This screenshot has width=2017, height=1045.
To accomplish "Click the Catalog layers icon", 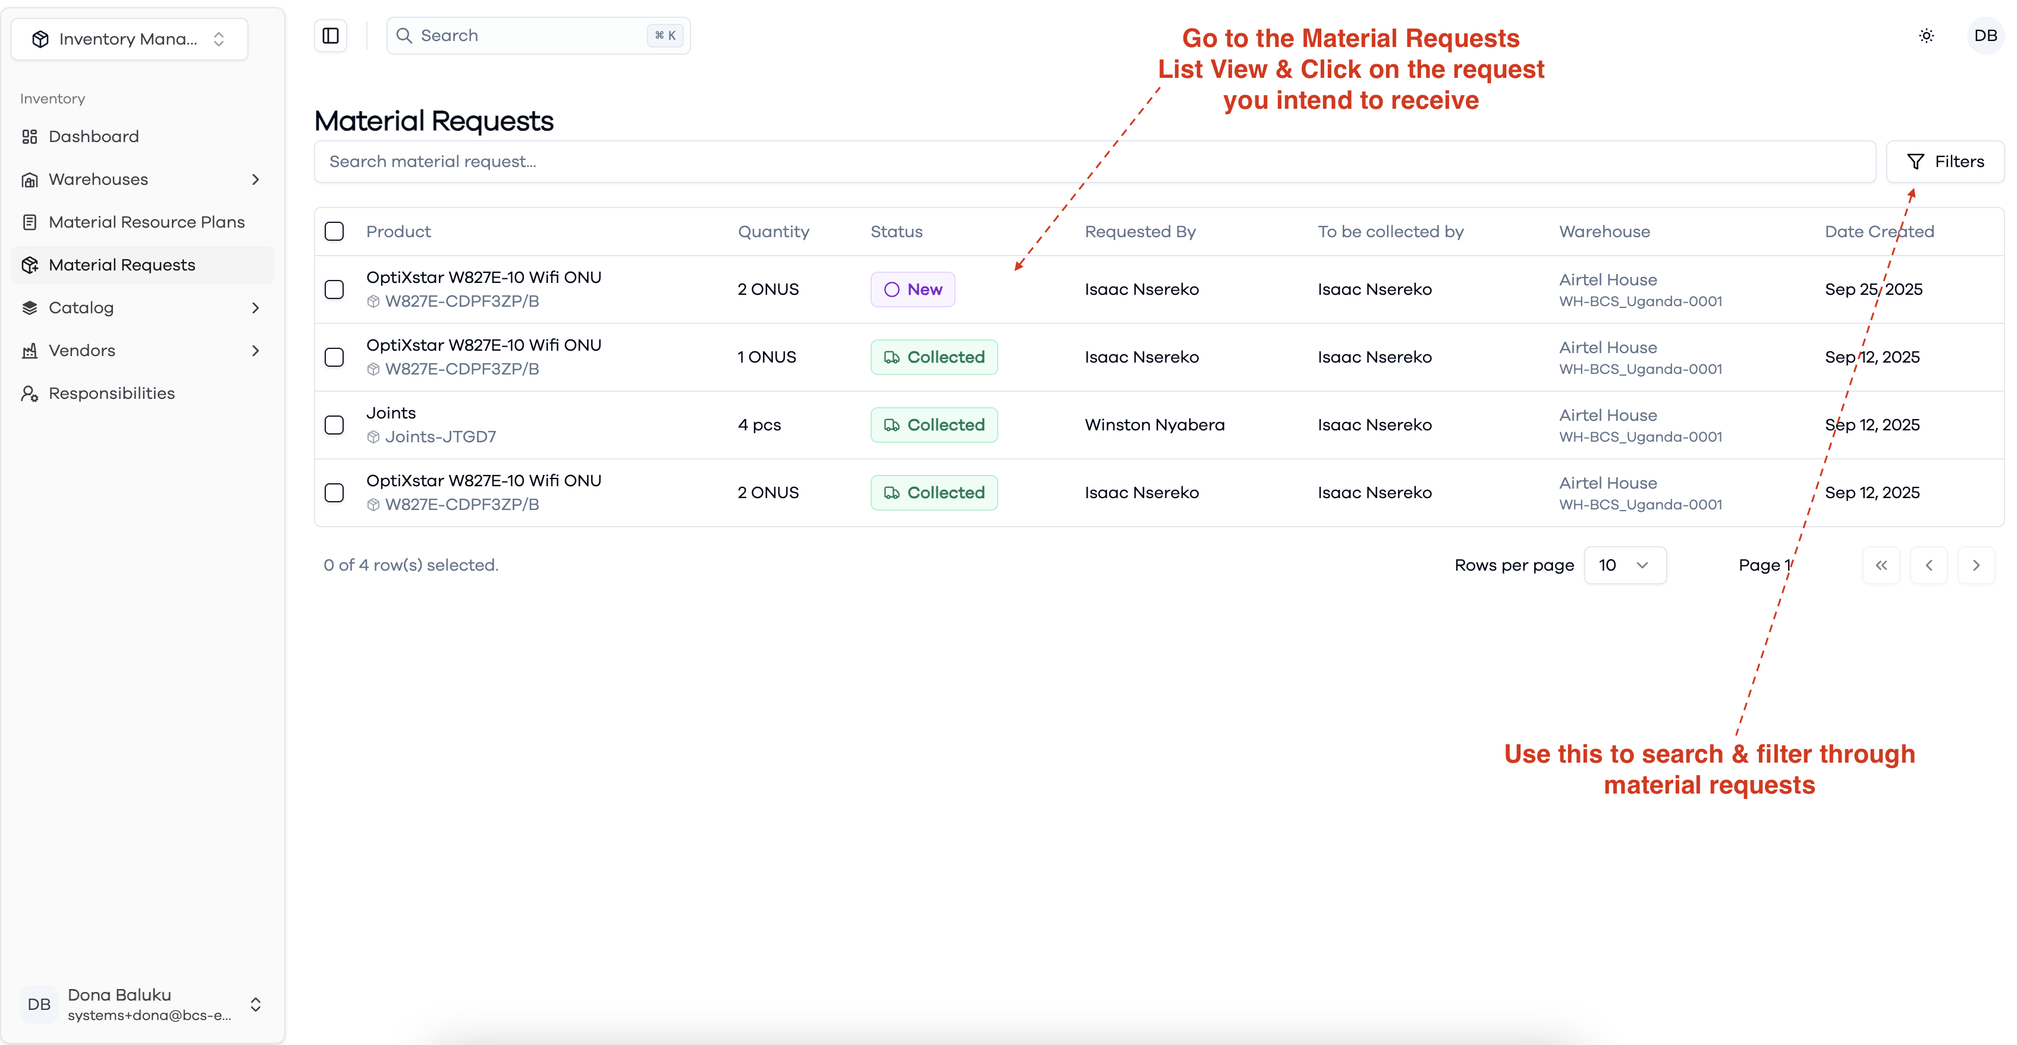I will coord(30,308).
